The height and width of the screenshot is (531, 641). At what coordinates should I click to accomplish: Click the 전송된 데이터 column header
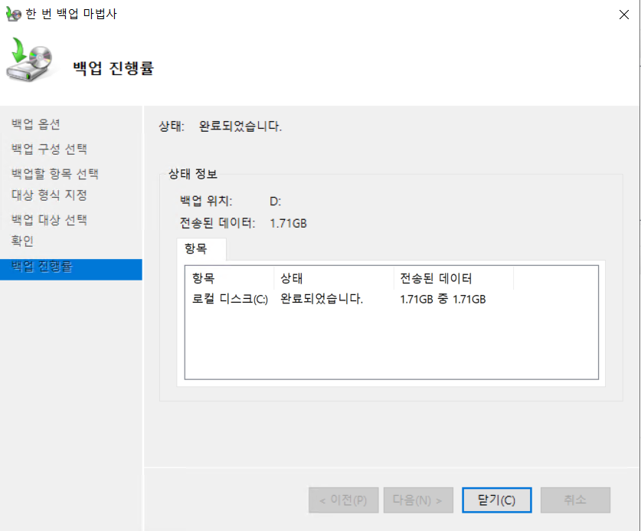[x=453, y=278]
